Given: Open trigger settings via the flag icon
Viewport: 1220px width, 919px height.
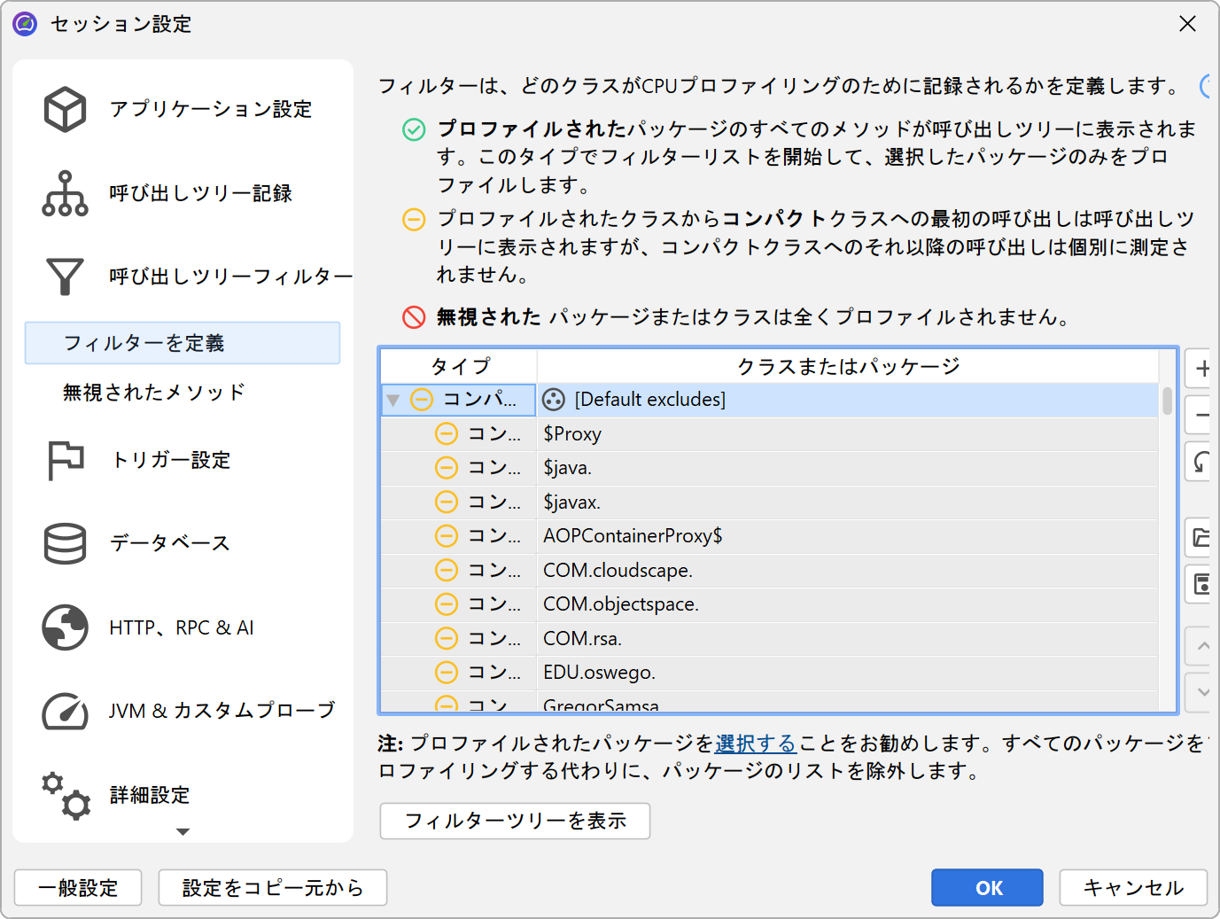Looking at the screenshot, I should coord(65,460).
